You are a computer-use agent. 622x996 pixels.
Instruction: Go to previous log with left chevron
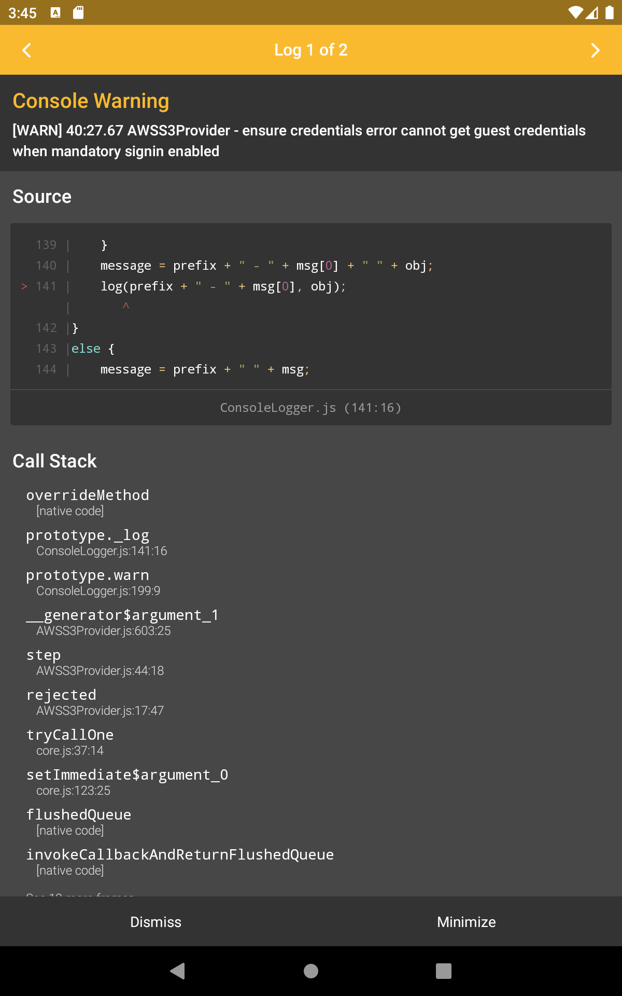coord(27,50)
